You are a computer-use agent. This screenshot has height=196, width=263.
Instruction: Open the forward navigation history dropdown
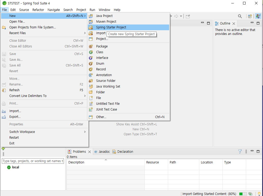point(181,16)
